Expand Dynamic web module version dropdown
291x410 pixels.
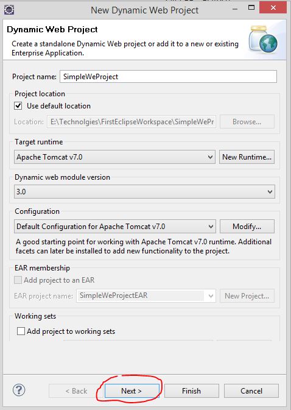tap(144, 192)
